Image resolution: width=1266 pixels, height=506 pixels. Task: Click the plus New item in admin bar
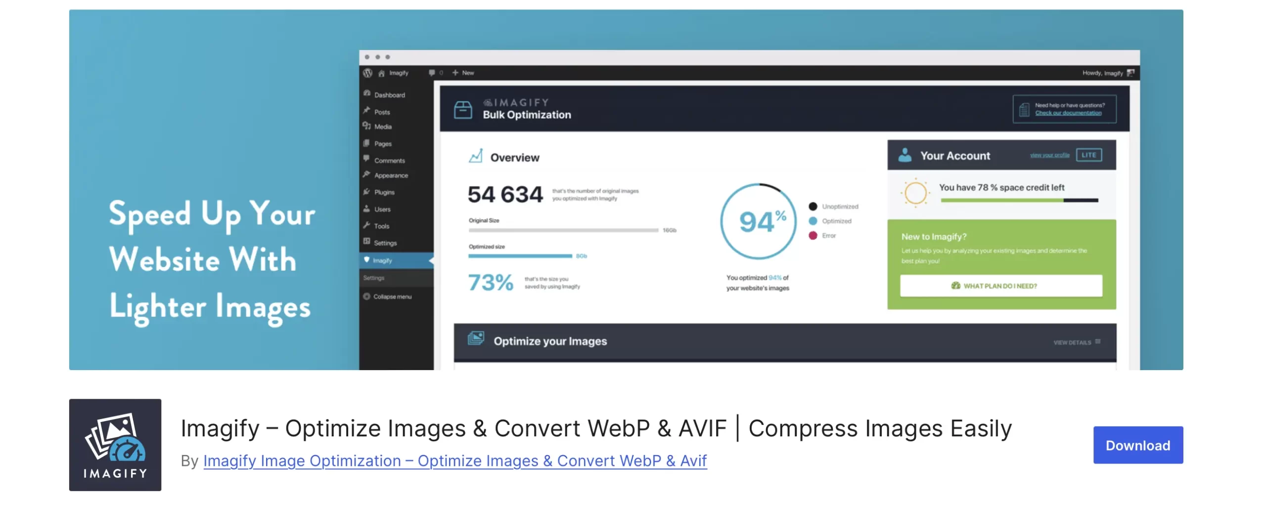click(463, 73)
